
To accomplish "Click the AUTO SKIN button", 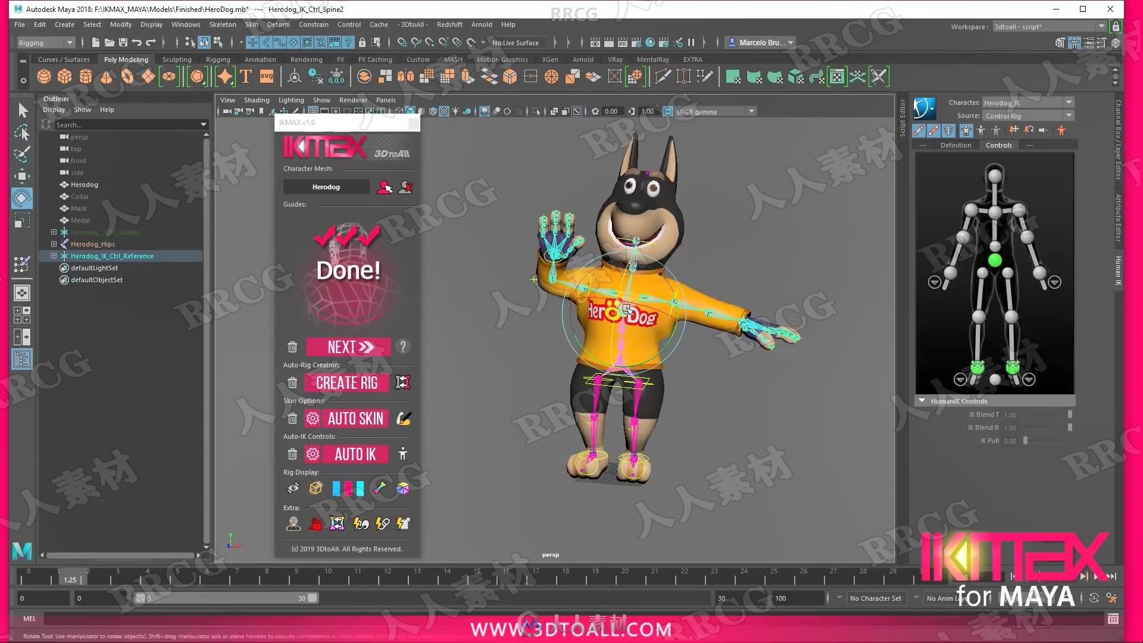I will 355,419.
